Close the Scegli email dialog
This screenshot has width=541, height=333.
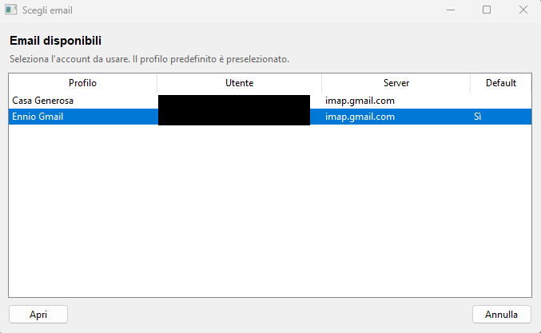pos(523,10)
